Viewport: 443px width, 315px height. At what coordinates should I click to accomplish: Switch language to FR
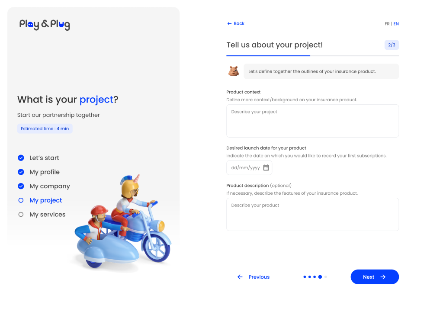(x=387, y=24)
